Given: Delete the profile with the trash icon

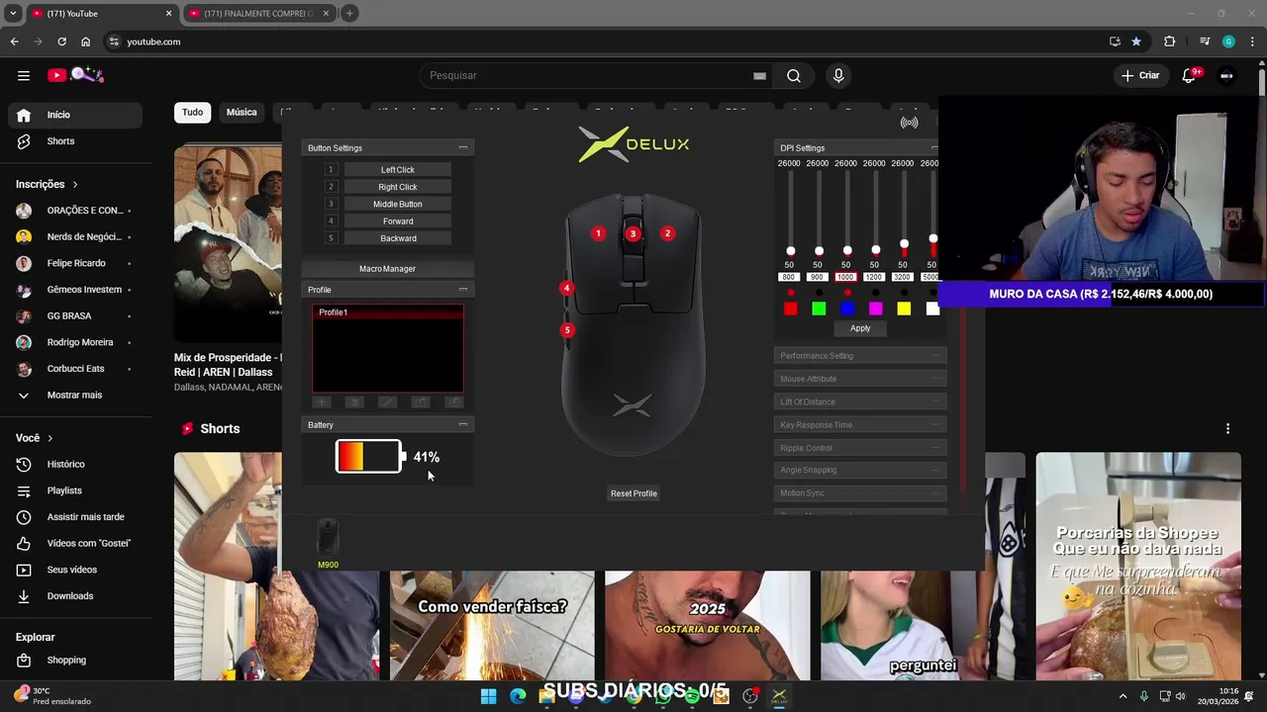Looking at the screenshot, I should click(x=354, y=402).
